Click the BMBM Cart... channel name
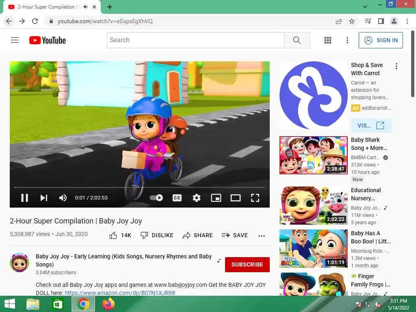This screenshot has height=312, width=416. 365,157
